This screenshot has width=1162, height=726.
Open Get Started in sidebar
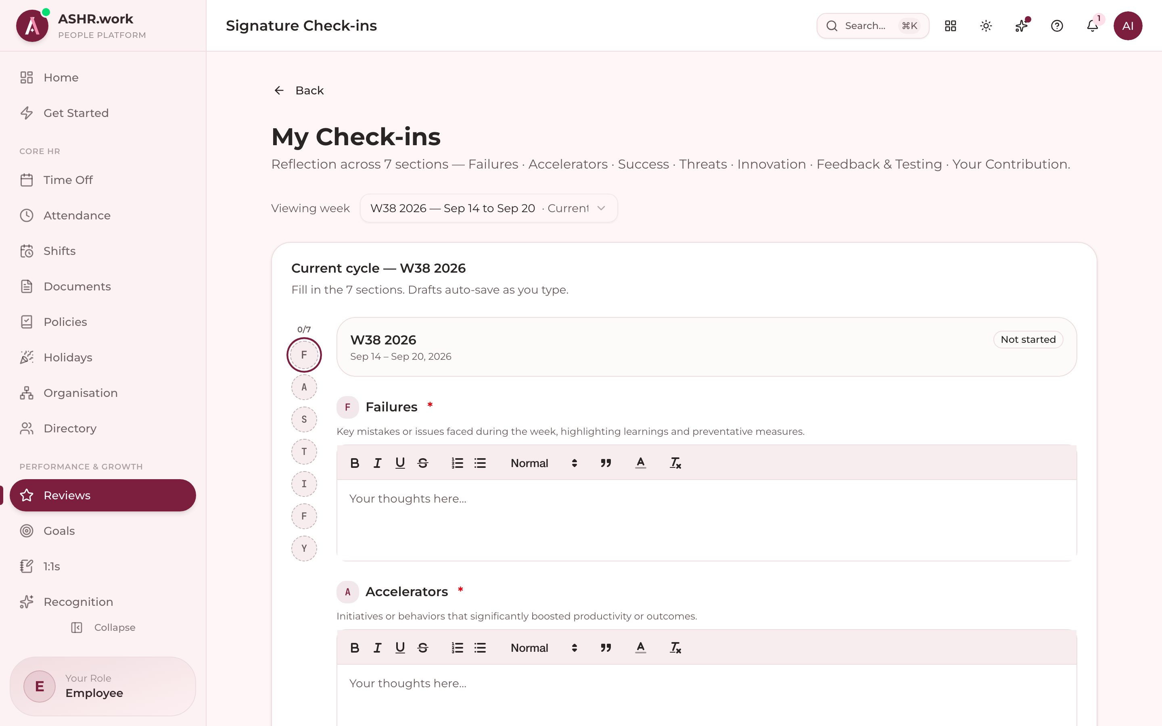coord(103,113)
